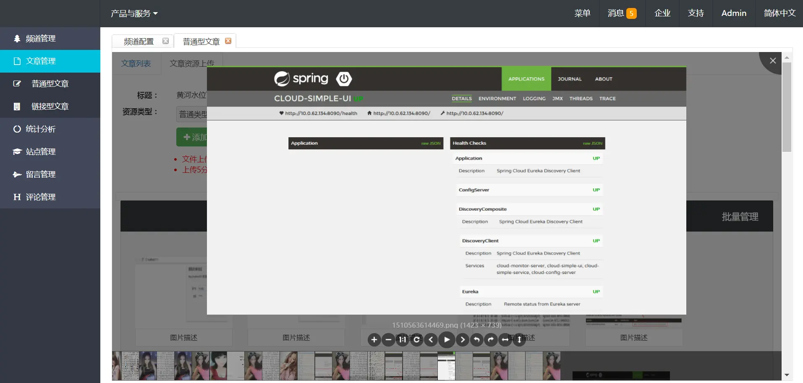803x383 pixels.
Task: Click the 站点管理 graduation cap icon
Action: point(17,152)
